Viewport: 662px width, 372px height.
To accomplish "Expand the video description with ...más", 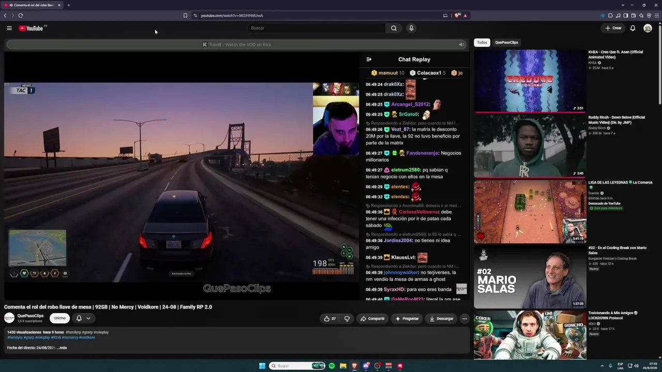I will click(x=62, y=348).
